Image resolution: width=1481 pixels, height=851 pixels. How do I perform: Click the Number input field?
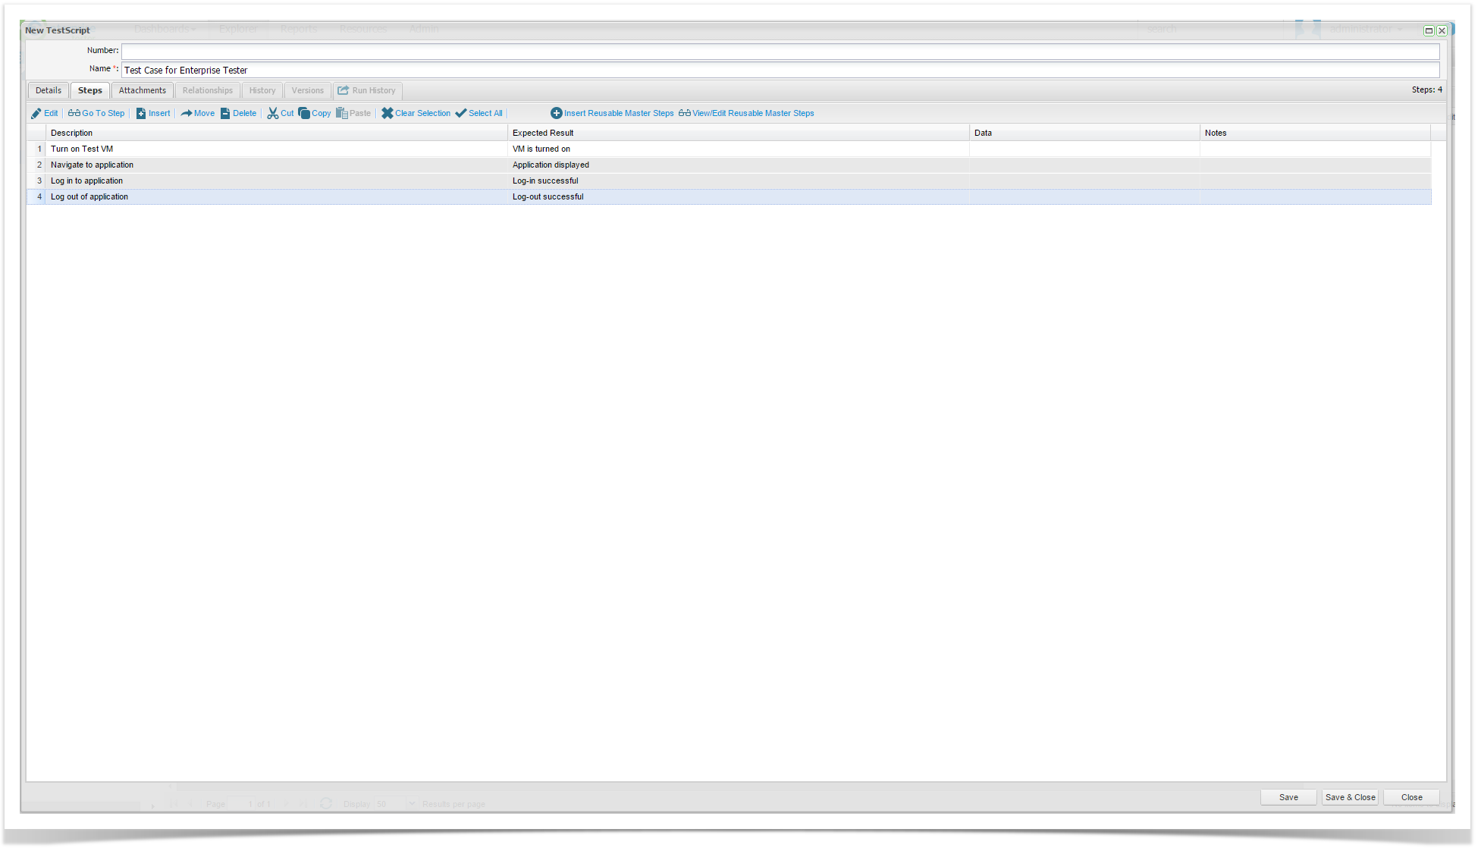tap(780, 52)
